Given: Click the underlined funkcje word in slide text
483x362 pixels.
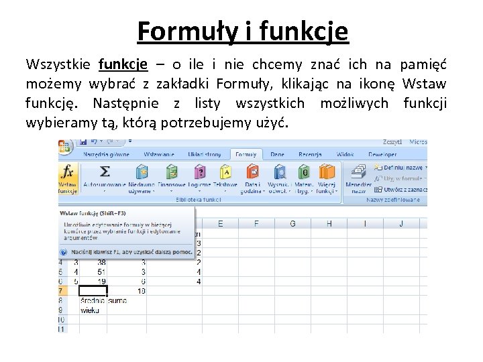Looking at the screenshot, I should pyautogui.click(x=123, y=64).
